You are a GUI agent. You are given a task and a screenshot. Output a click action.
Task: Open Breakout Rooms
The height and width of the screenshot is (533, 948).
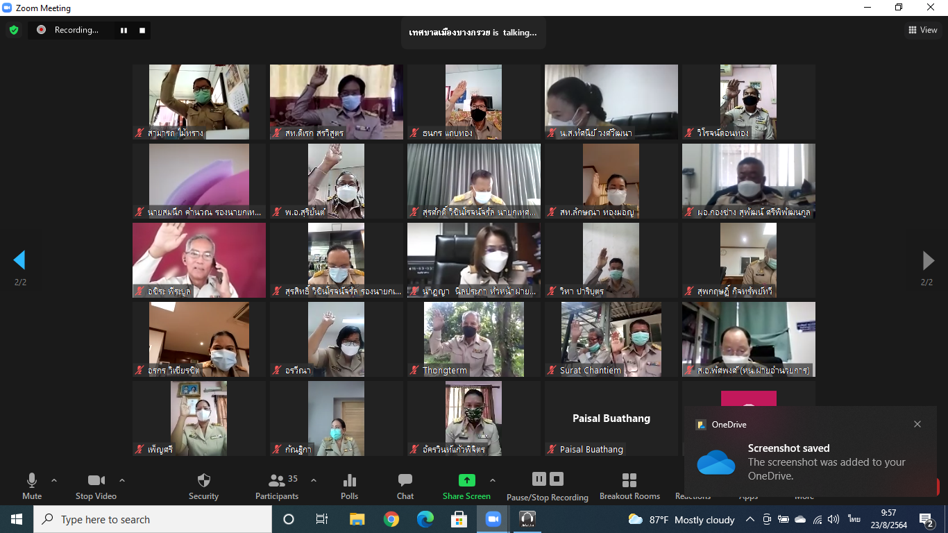pyautogui.click(x=629, y=486)
